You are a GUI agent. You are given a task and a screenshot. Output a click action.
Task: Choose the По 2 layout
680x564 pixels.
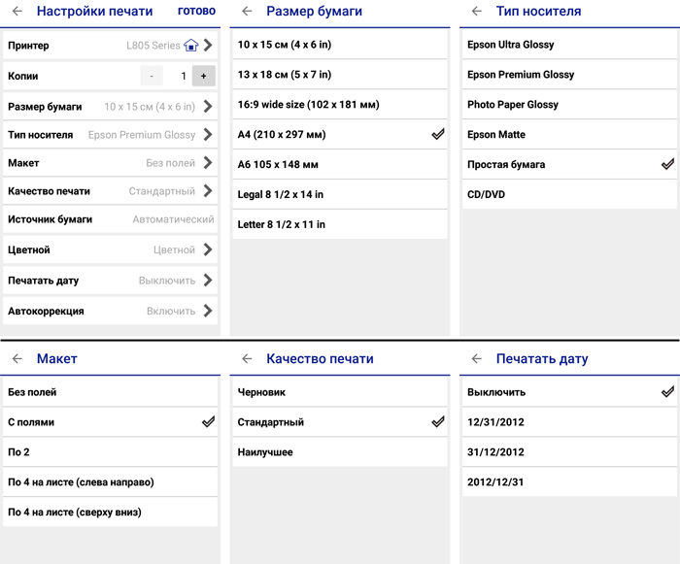[110, 452]
